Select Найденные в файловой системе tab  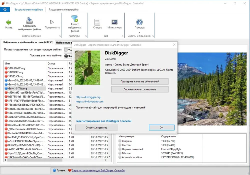coord(28,42)
